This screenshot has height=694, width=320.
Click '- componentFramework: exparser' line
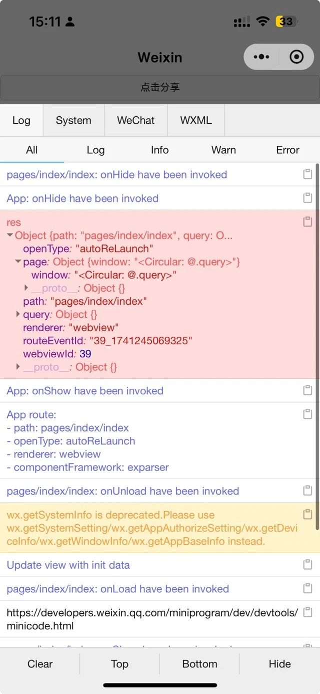(x=87, y=467)
